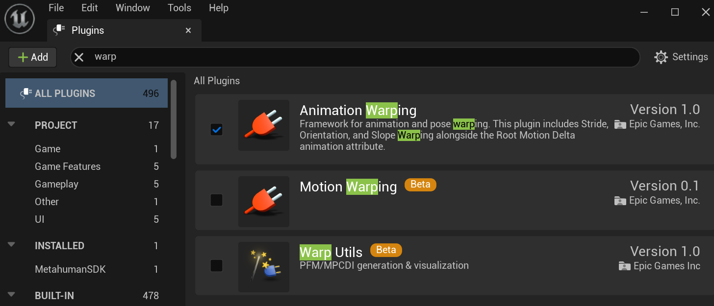Click the Plugins tab plug icon

(x=59, y=30)
